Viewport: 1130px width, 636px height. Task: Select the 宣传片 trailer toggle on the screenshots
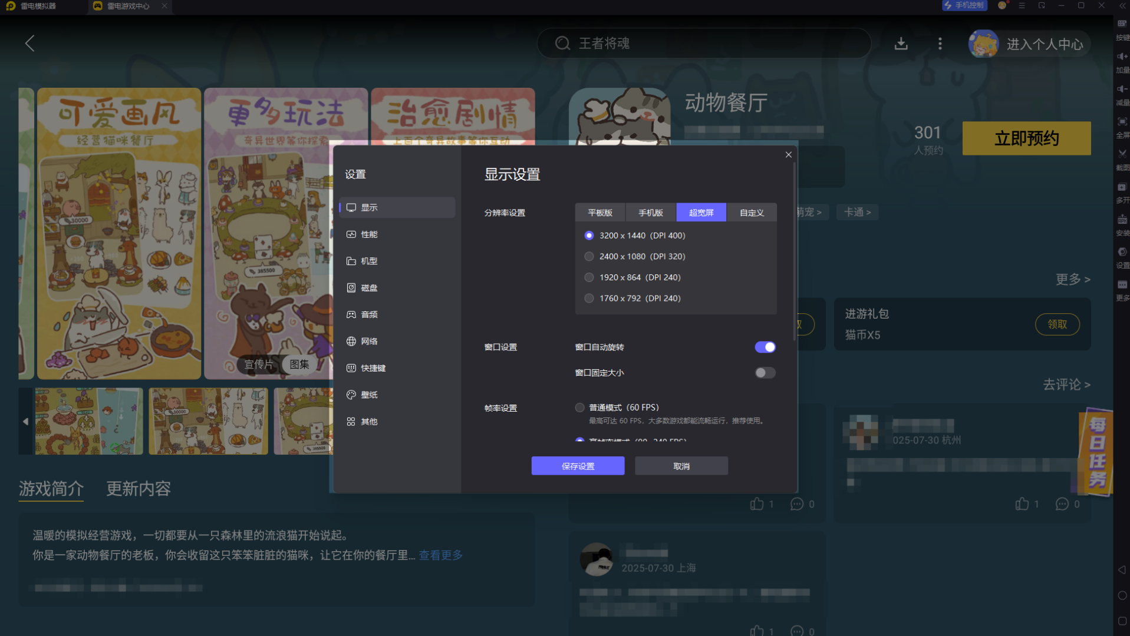pyautogui.click(x=259, y=365)
